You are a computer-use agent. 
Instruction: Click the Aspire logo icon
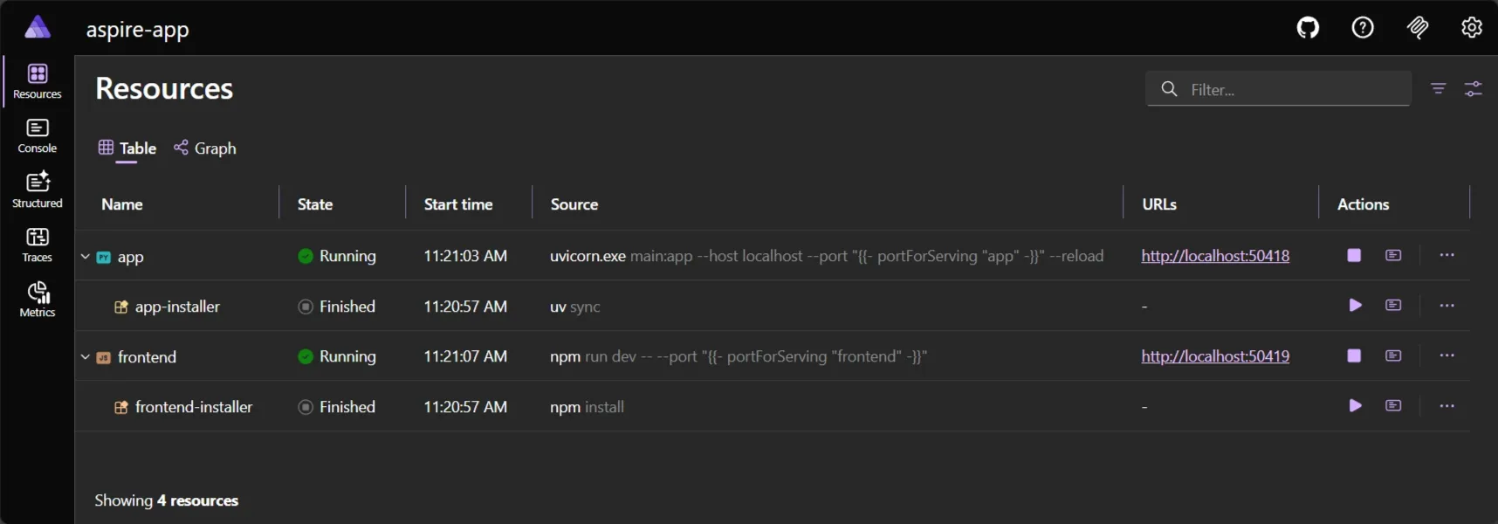point(38,27)
